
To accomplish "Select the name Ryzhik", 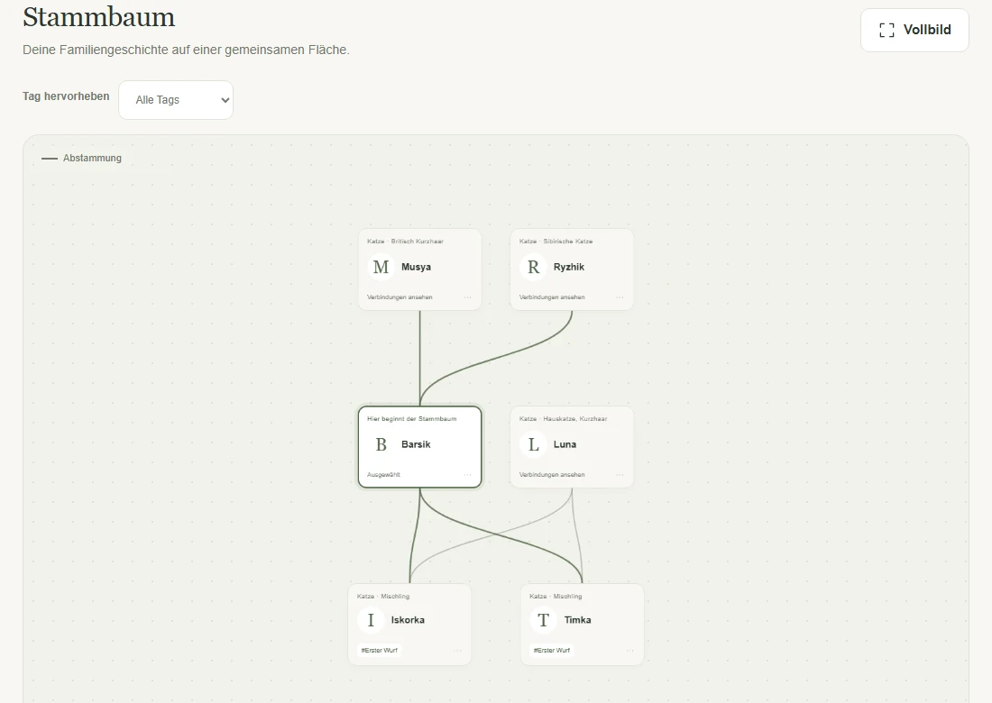I will click(569, 267).
